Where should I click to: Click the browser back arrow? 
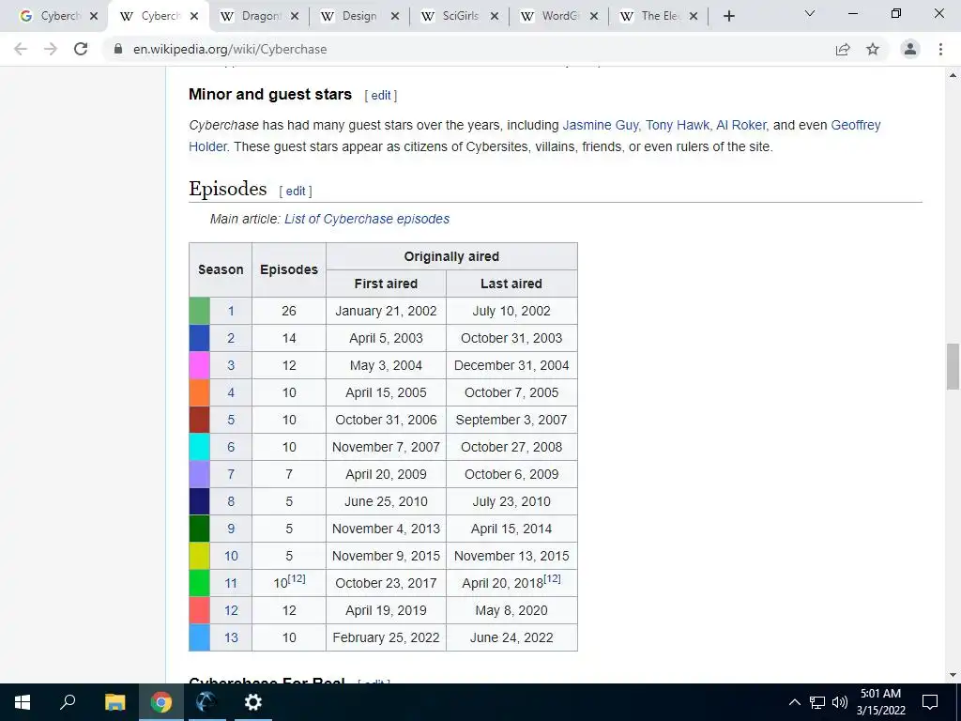pos(21,49)
